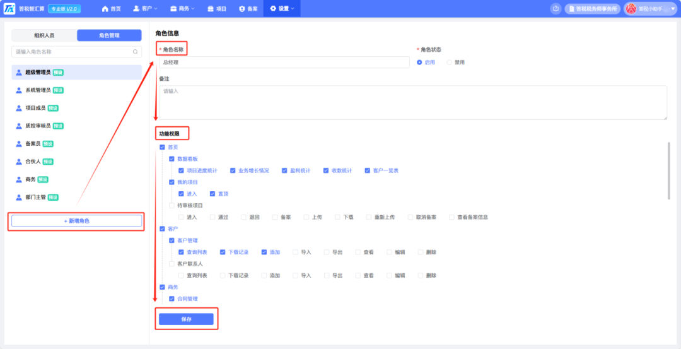Click the 合伙人 person icon
The width and height of the screenshot is (681, 349).
19,162
